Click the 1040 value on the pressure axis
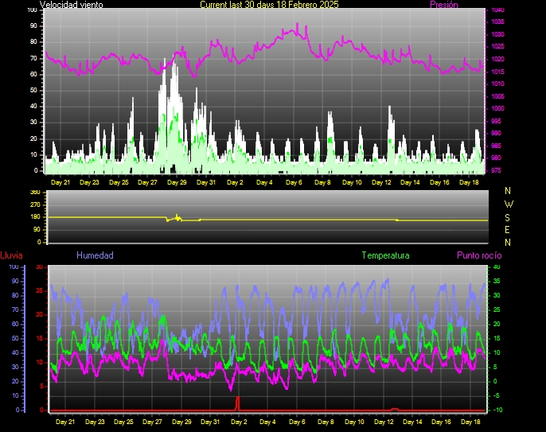Image resolution: width=546 pixels, height=432 pixels. click(x=497, y=10)
